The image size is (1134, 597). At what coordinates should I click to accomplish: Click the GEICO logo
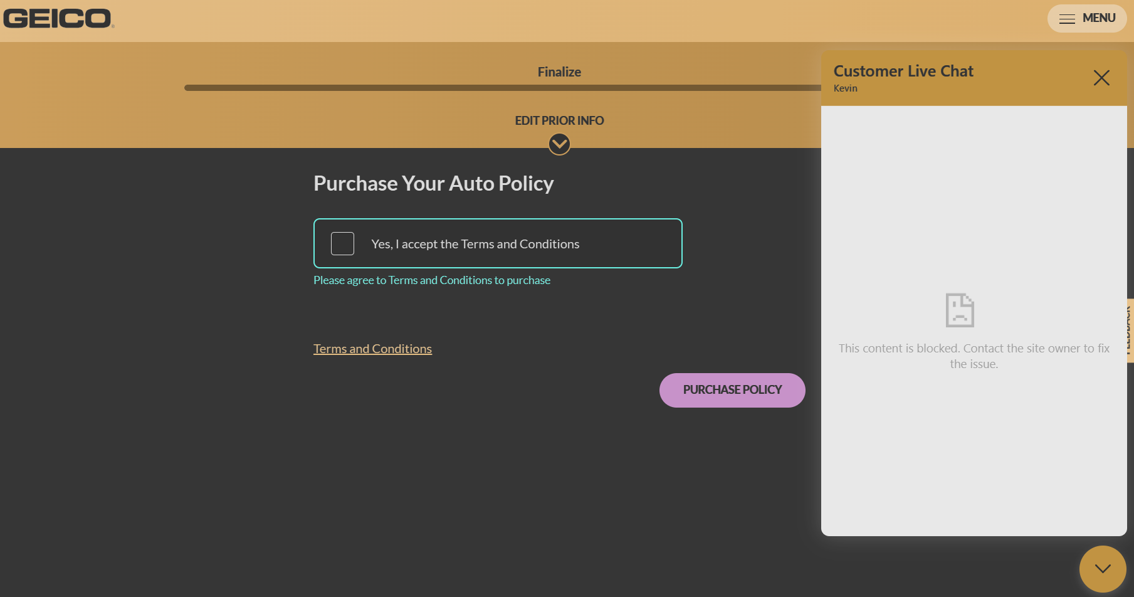(58, 19)
